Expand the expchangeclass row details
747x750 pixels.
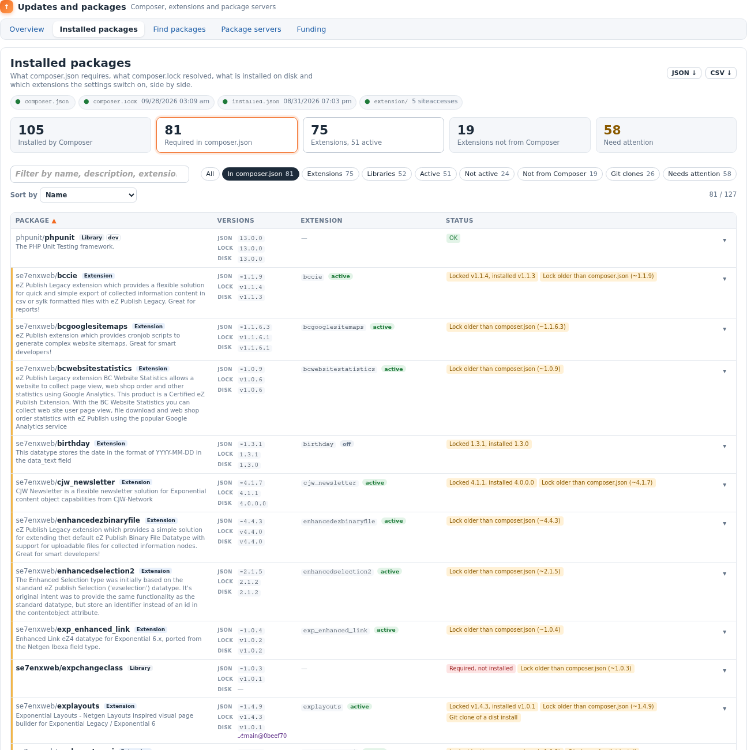click(725, 671)
